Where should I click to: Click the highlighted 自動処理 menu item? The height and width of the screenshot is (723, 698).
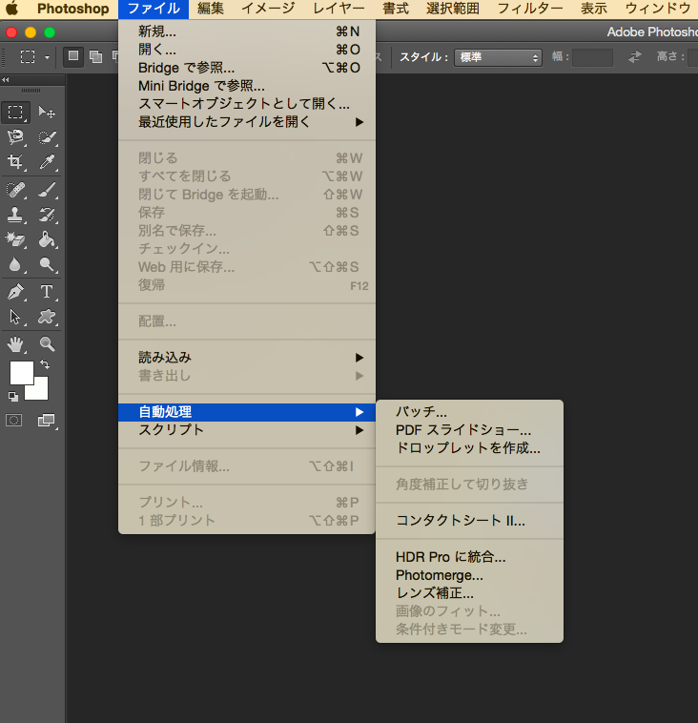pos(247,412)
